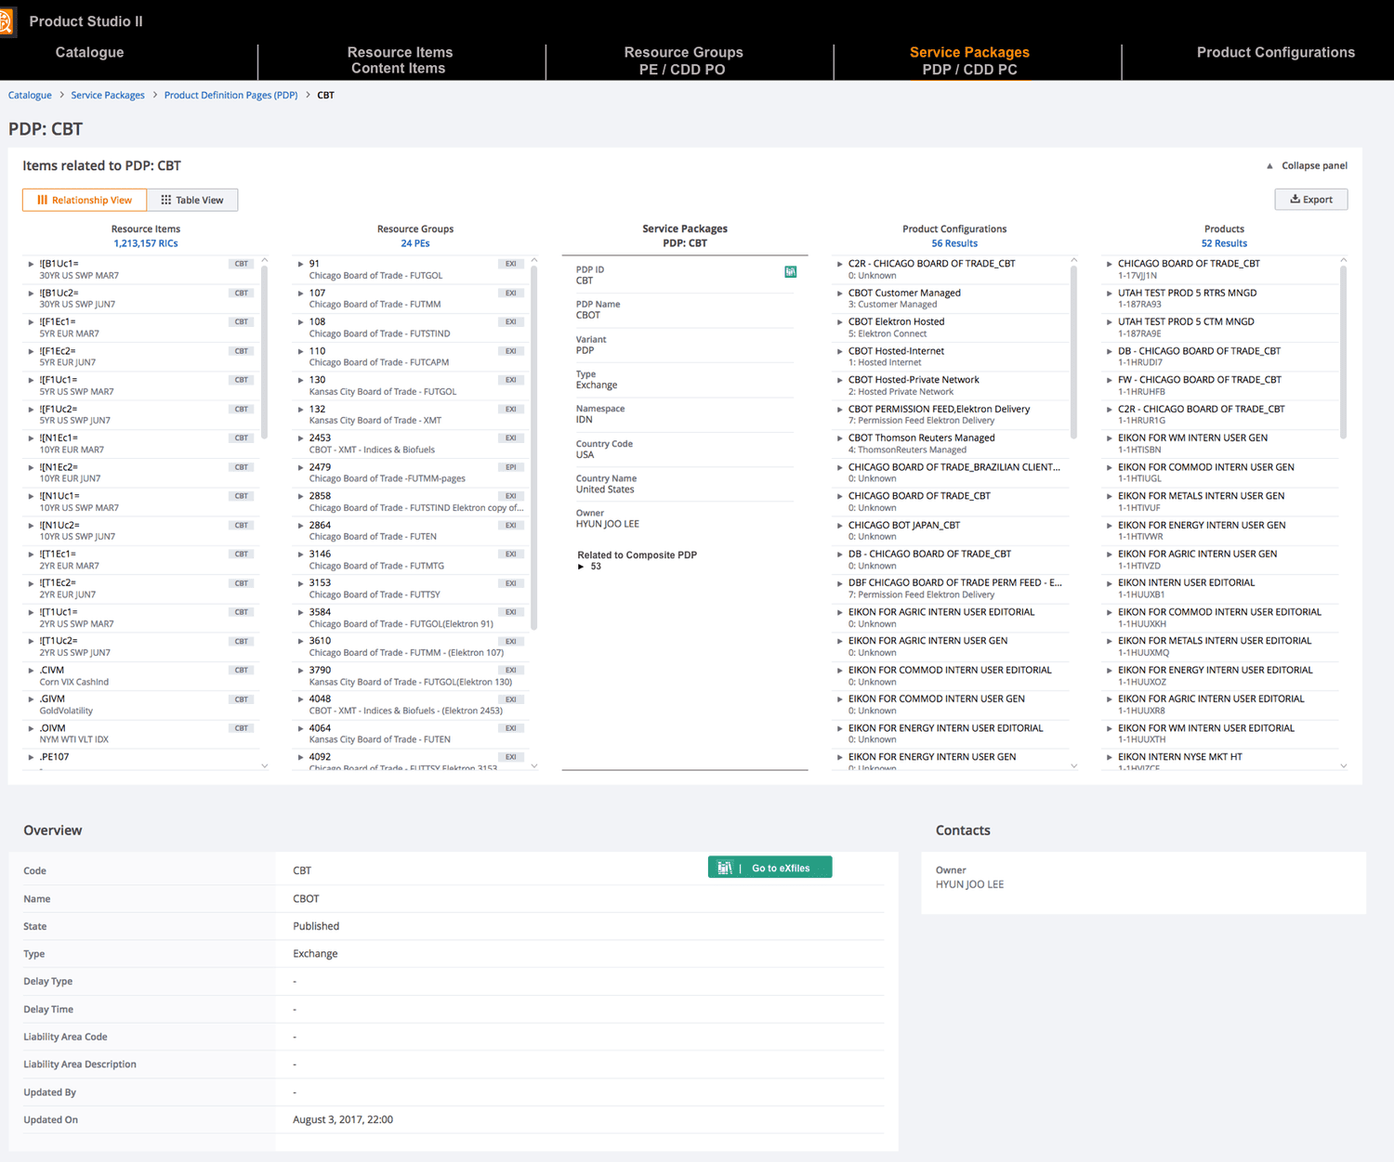This screenshot has height=1162, width=1394.
Task: Expand EIKON INTERN NYSE MKT HT product
Action: 1109,757
